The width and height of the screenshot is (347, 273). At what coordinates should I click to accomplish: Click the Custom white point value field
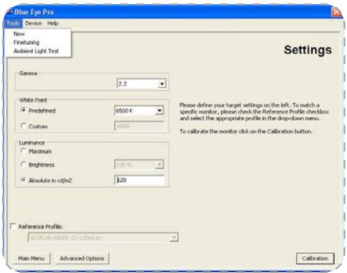pos(139,126)
